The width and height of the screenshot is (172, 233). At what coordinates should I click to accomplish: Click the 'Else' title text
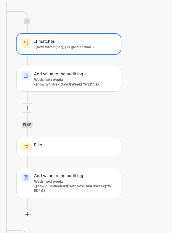pos(38,145)
